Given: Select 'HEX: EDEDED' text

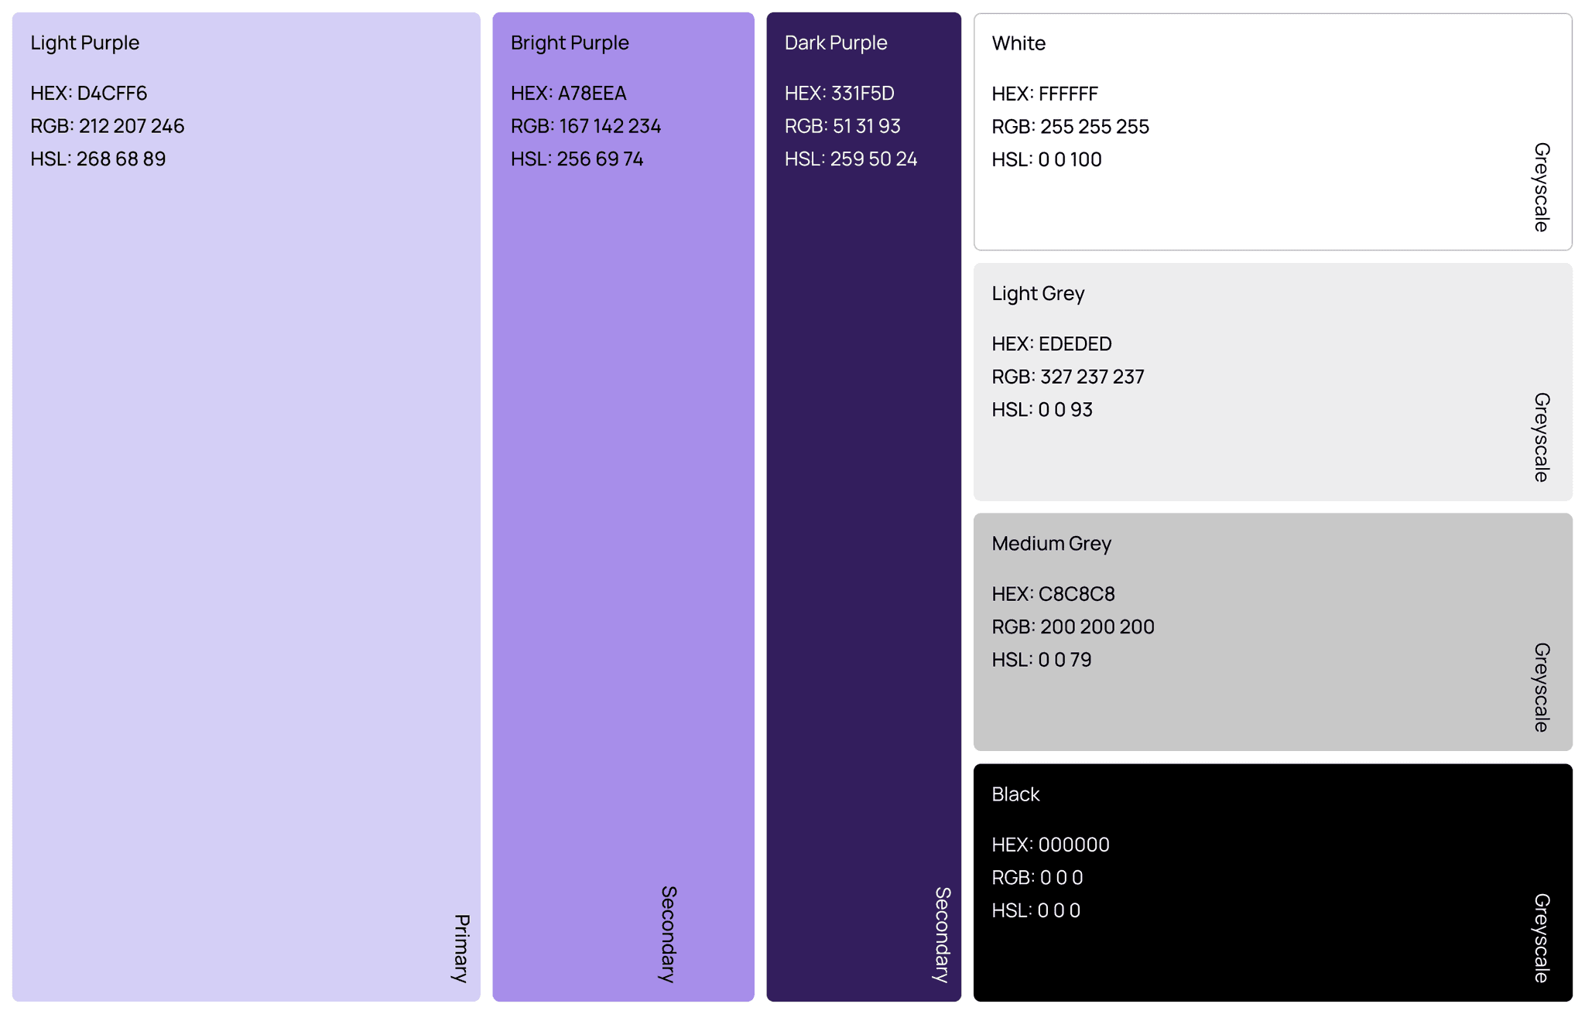Looking at the screenshot, I should pos(1052,343).
